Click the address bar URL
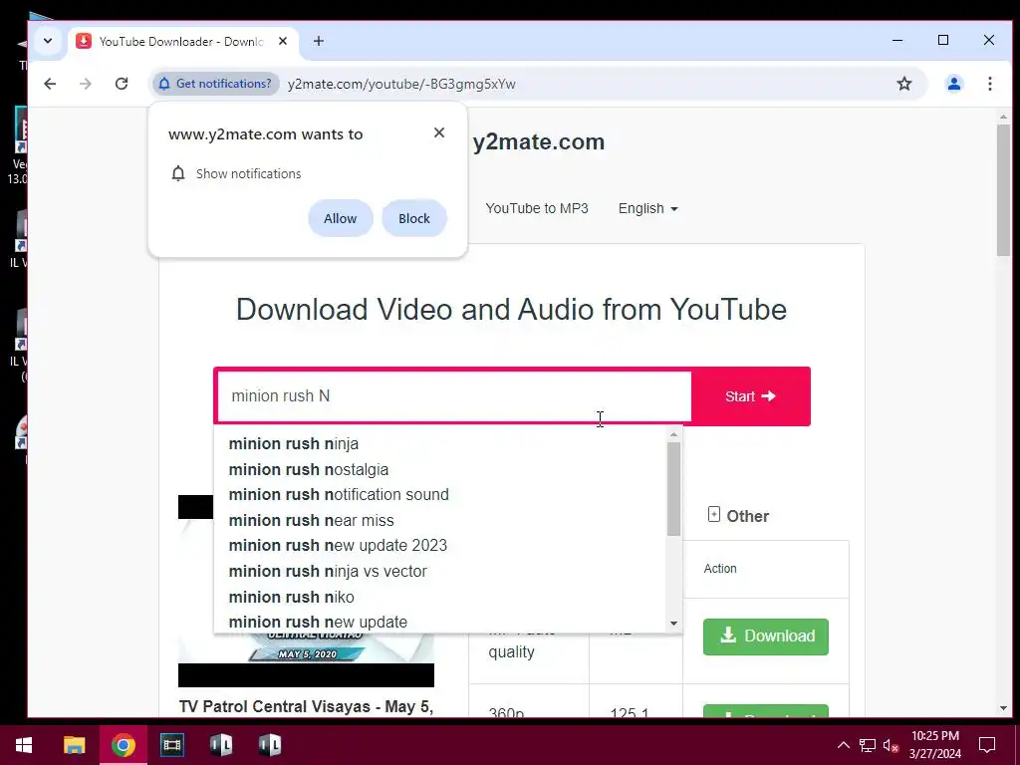This screenshot has height=765, width=1020. coord(401,84)
